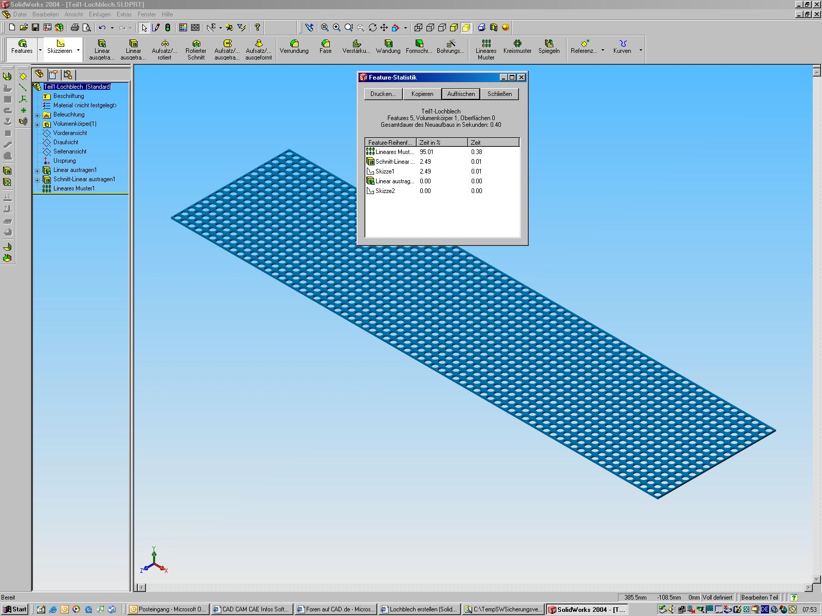Select the Kreismuster circular pattern tool

point(517,47)
